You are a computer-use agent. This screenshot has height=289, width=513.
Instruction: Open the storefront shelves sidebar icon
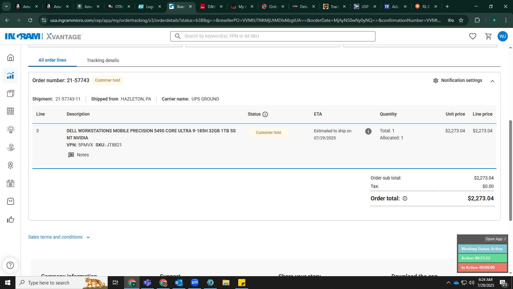click(x=11, y=111)
